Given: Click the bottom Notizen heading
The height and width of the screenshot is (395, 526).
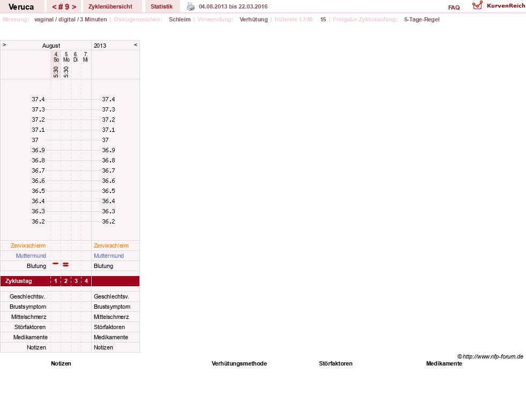Looking at the screenshot, I should [x=61, y=363].
